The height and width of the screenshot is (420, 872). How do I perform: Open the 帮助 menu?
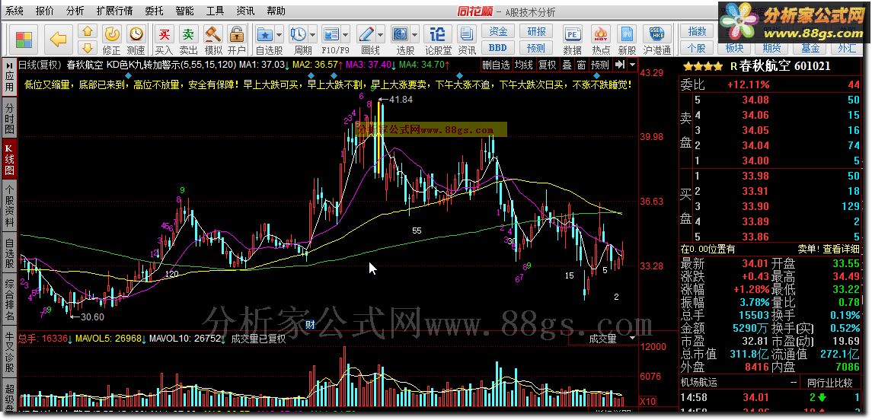click(275, 11)
